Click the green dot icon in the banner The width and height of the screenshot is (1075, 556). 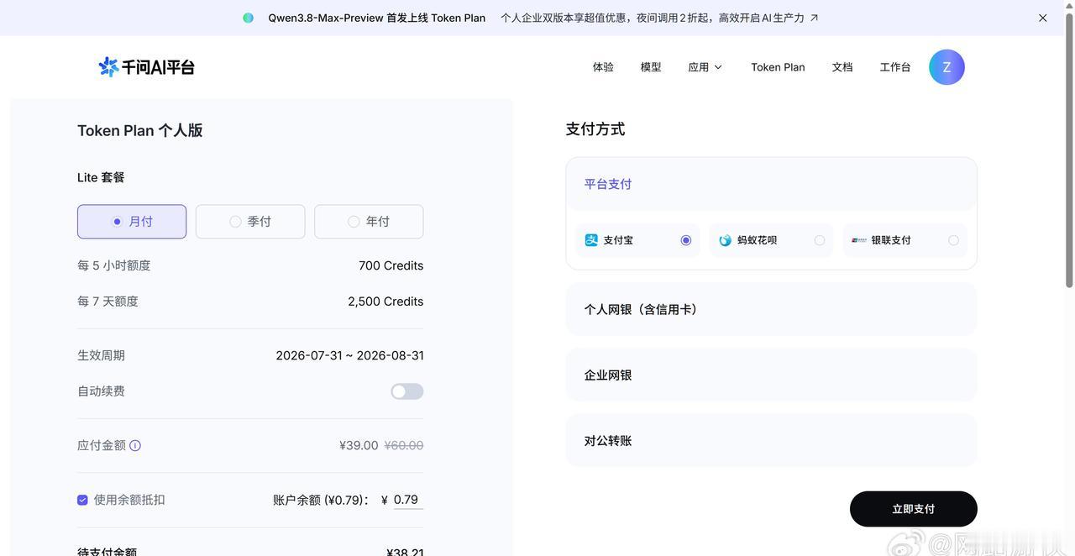pos(248,18)
